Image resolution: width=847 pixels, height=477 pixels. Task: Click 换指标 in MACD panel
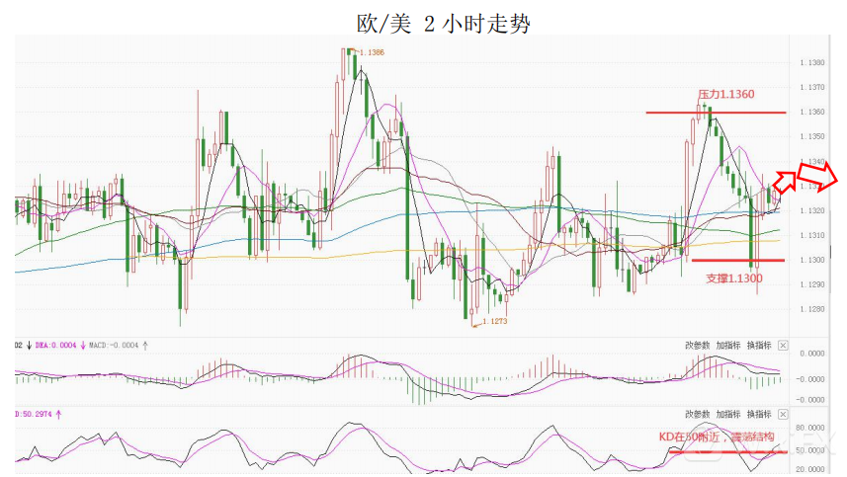click(759, 346)
